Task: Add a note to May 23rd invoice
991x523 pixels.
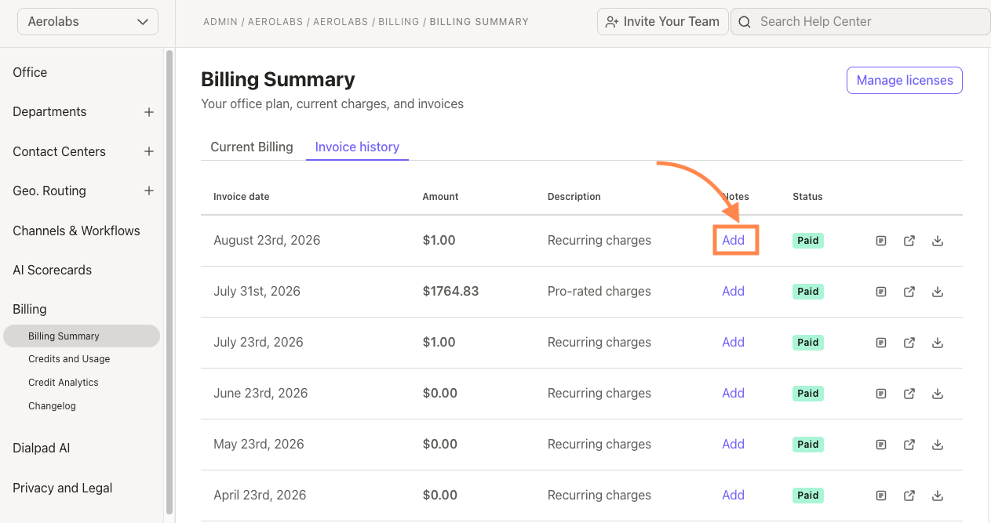Action: (734, 444)
